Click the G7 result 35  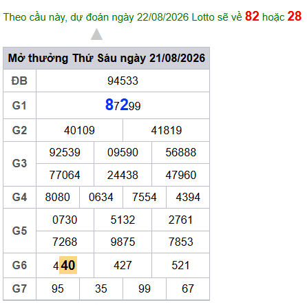coord(101,288)
